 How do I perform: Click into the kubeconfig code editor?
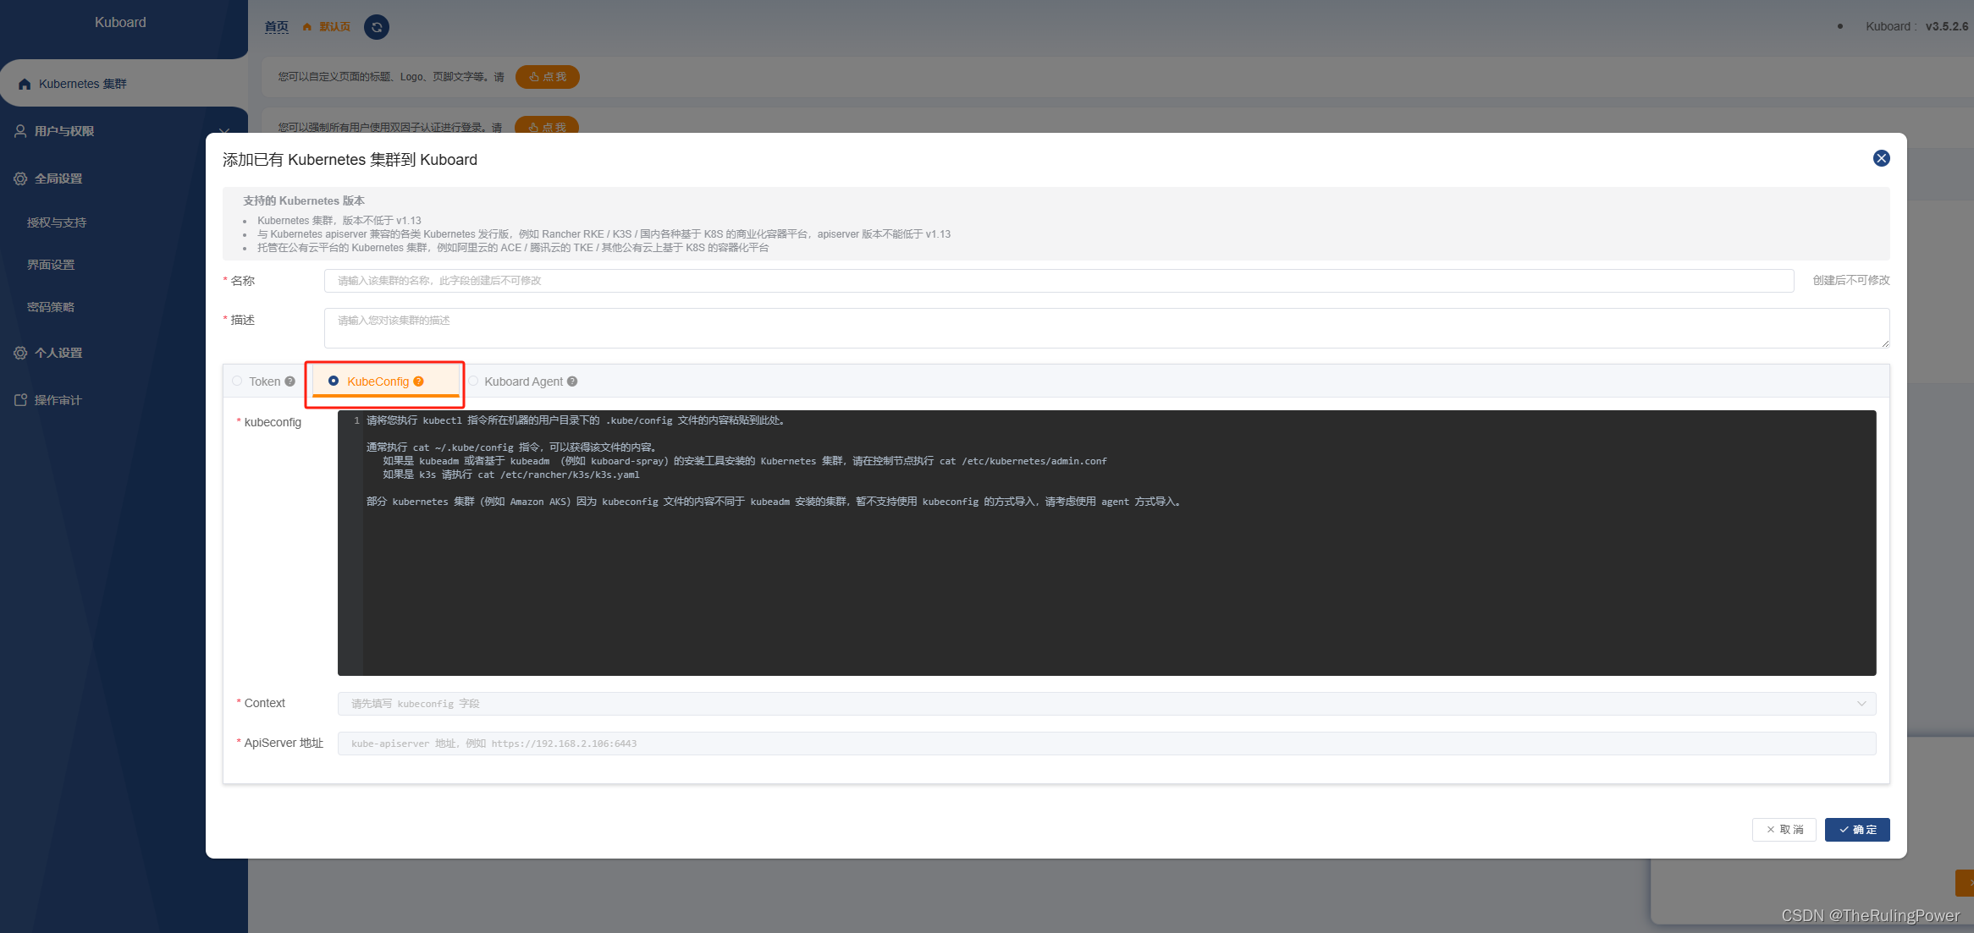click(x=1106, y=543)
